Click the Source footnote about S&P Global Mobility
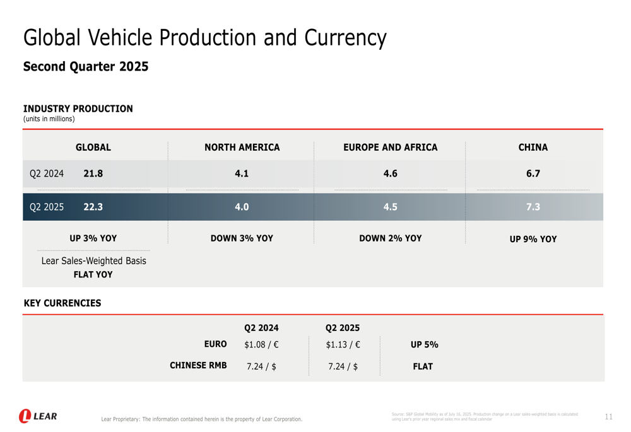 click(x=484, y=416)
